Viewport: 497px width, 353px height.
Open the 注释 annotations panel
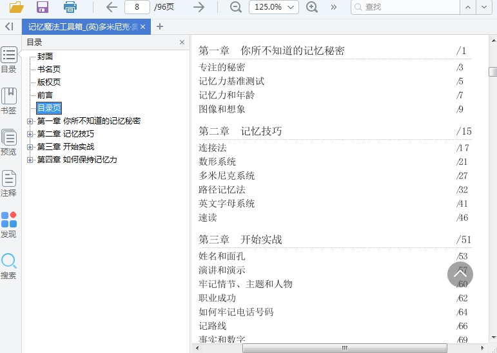[x=9, y=184]
